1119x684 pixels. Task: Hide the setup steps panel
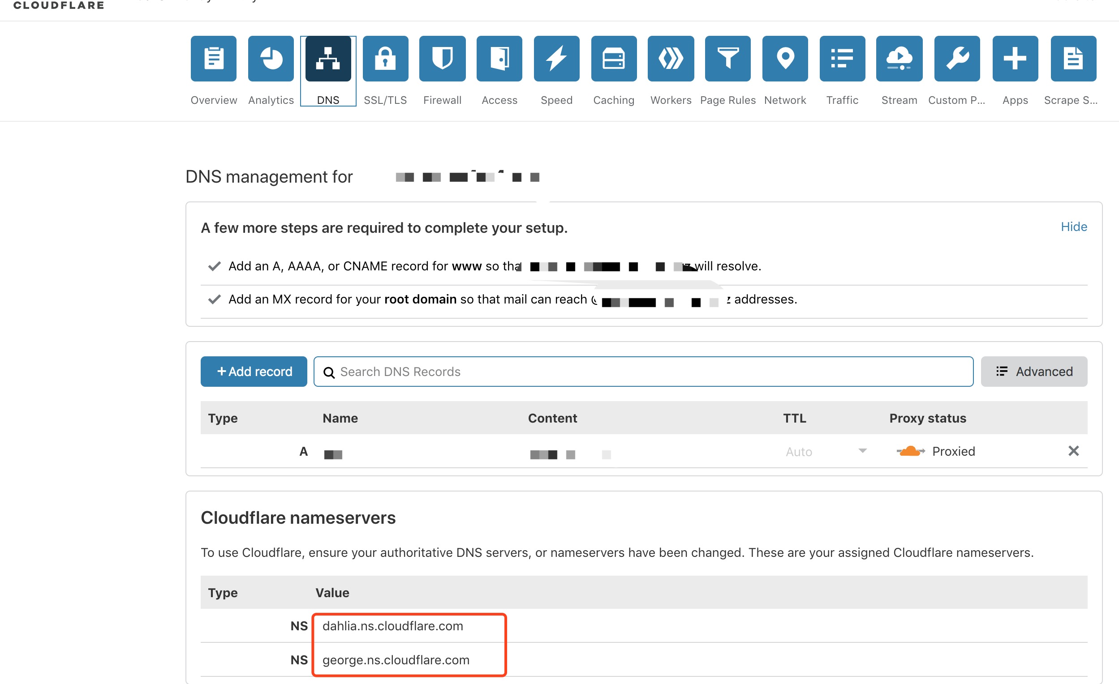click(1074, 227)
